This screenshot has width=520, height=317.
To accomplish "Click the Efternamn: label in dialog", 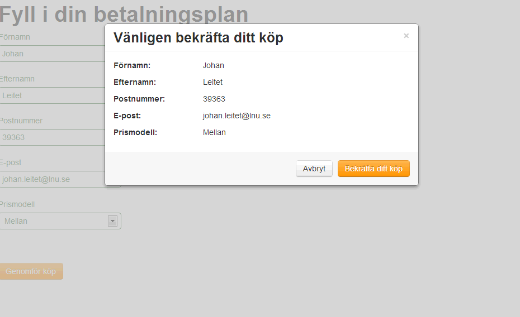I will pyautogui.click(x=135, y=82).
